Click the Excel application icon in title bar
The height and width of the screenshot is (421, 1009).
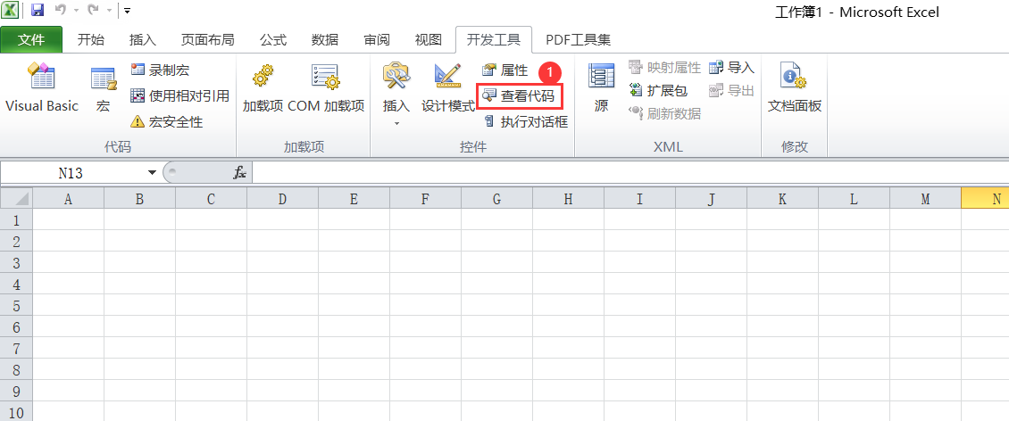point(11,11)
